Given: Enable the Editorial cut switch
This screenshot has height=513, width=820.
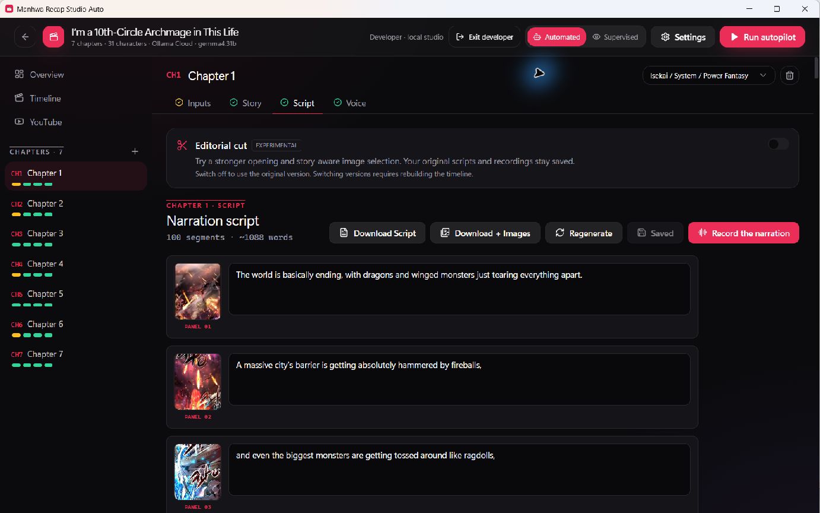Looking at the screenshot, I should click(778, 144).
